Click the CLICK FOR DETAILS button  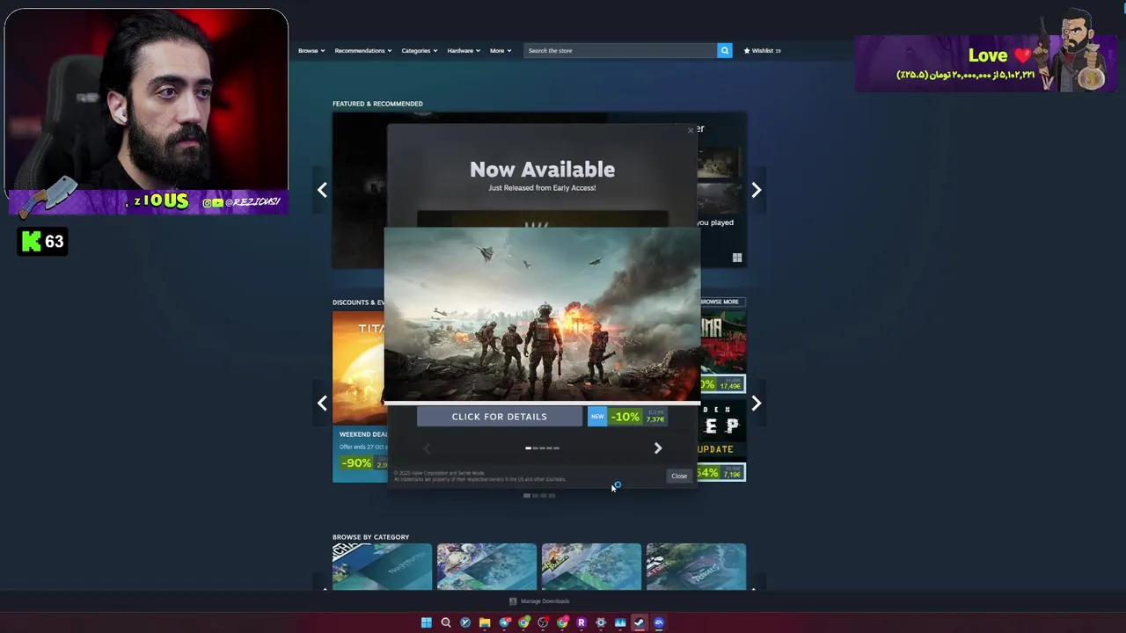tap(499, 417)
